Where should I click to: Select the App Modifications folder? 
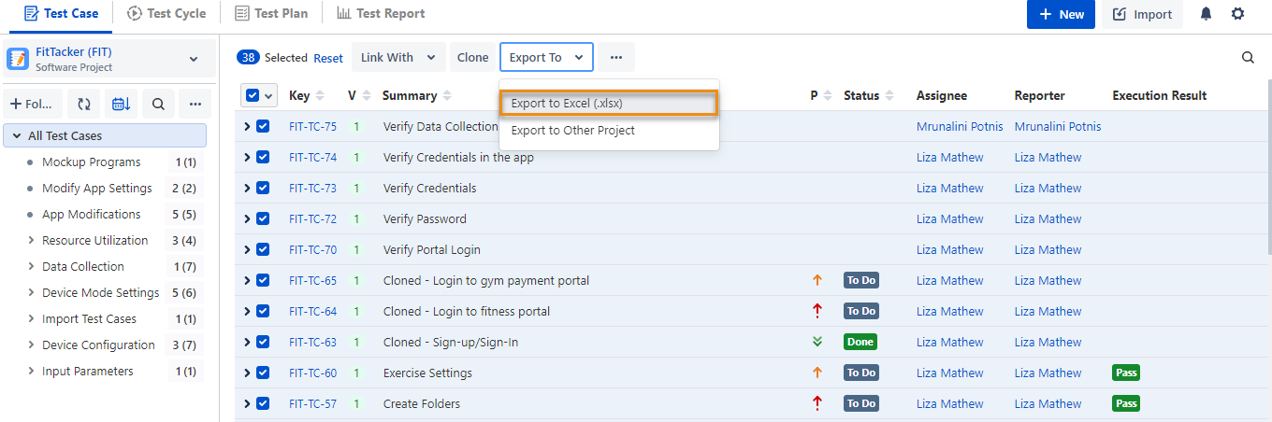pyautogui.click(x=92, y=214)
